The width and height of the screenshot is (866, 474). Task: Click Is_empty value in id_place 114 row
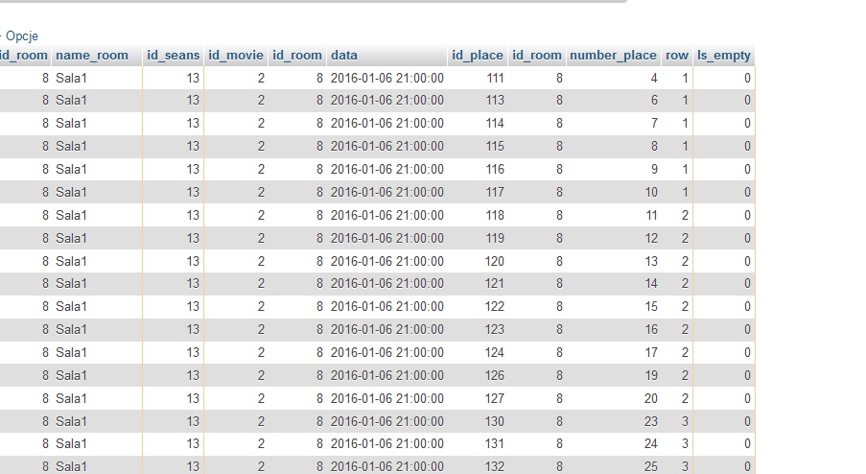(x=747, y=123)
